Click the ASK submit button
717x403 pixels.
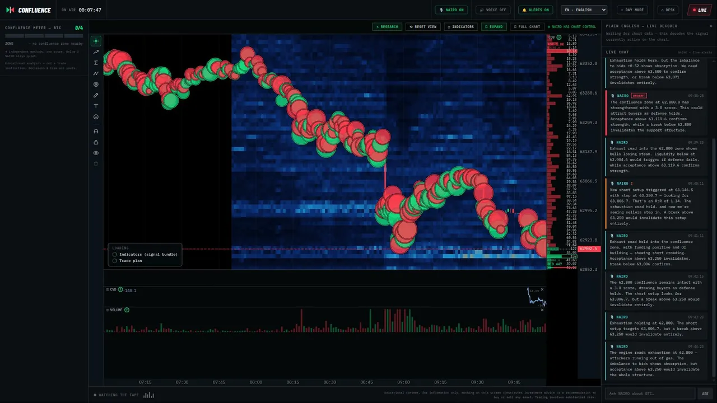click(705, 393)
